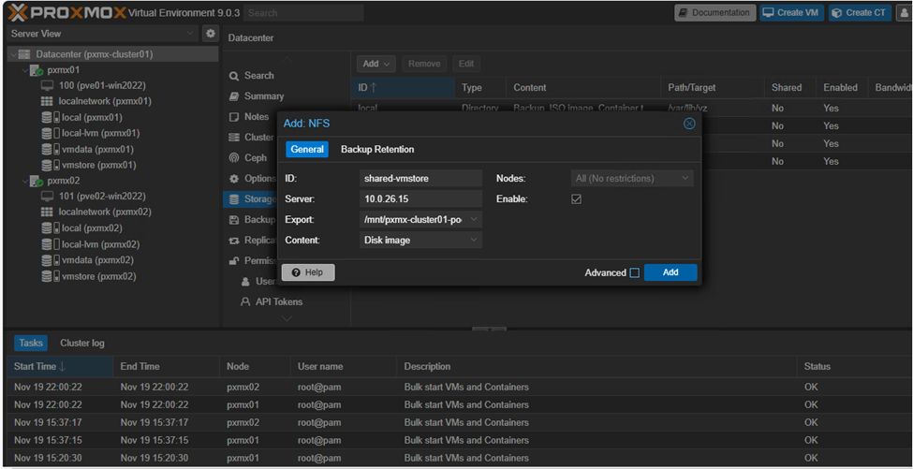This screenshot has height=469, width=913.
Task: Click the Datacenter server icon in tree
Action: (x=24, y=54)
